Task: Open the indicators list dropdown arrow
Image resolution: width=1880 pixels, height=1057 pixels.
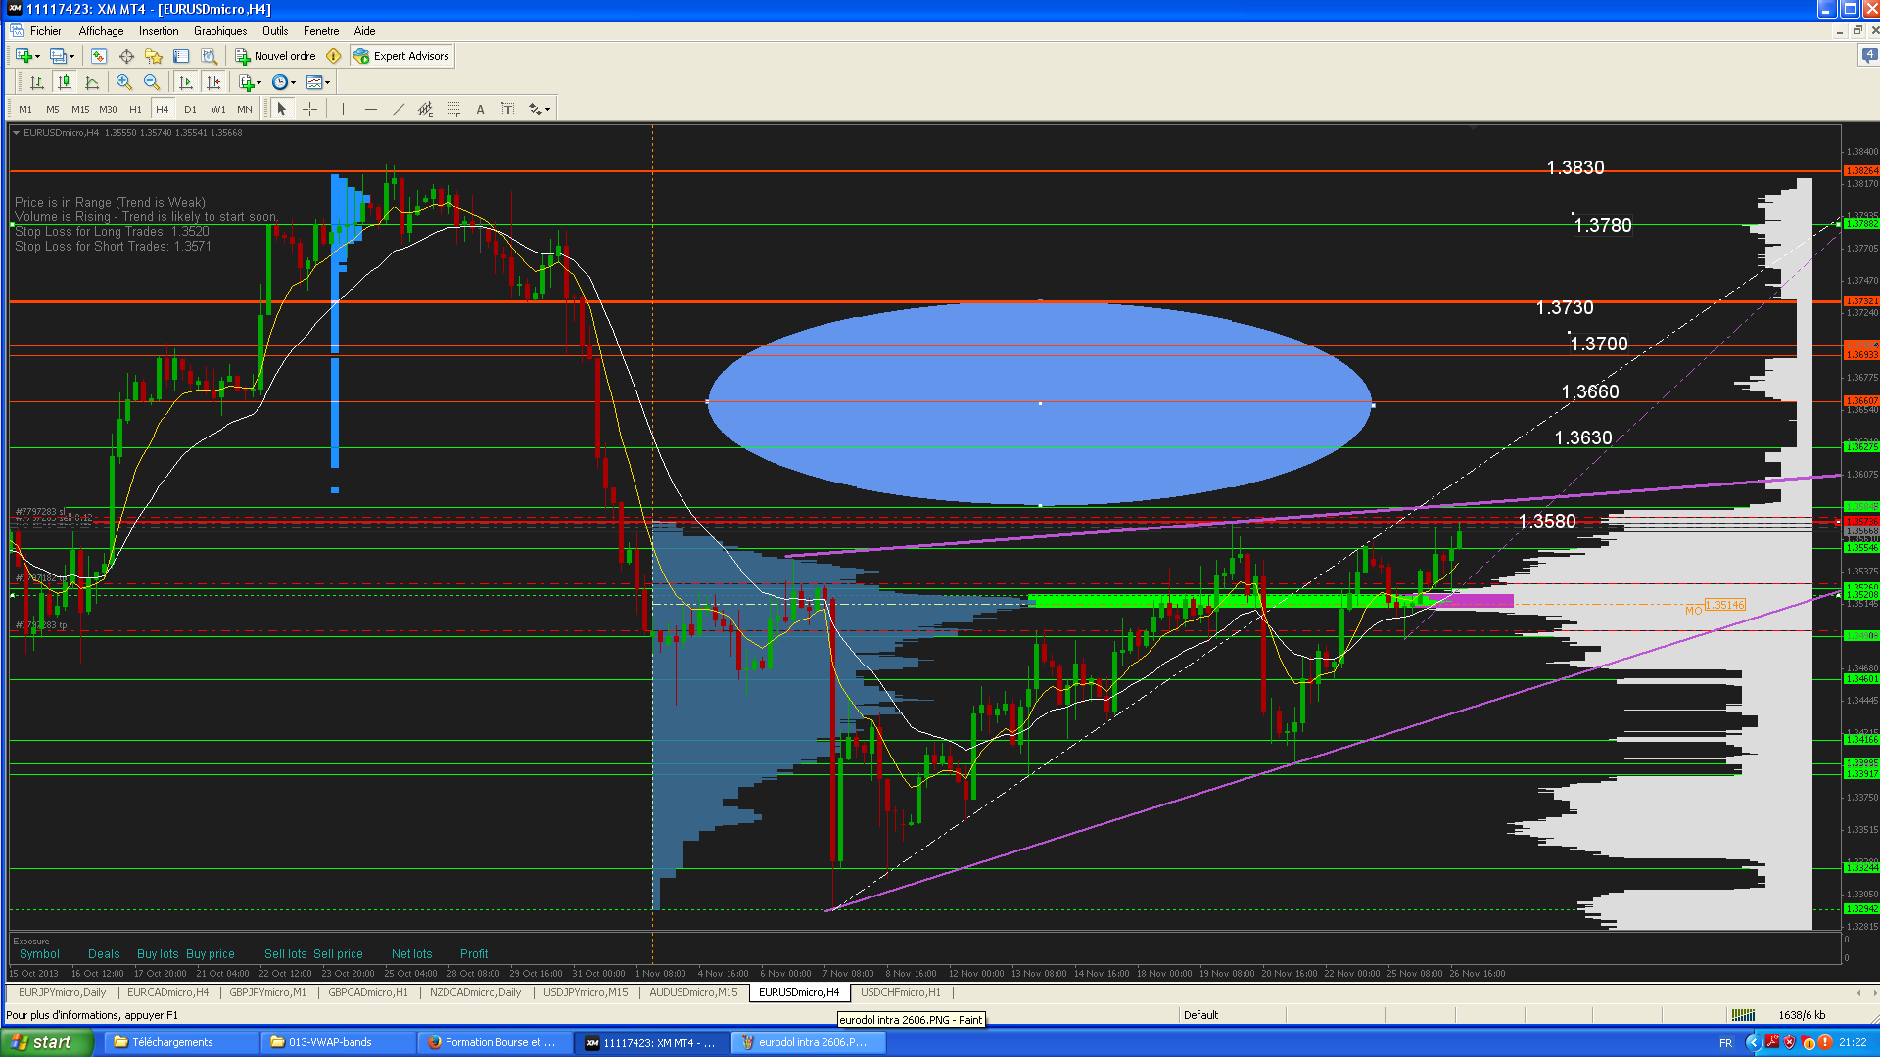Action: click(x=258, y=83)
